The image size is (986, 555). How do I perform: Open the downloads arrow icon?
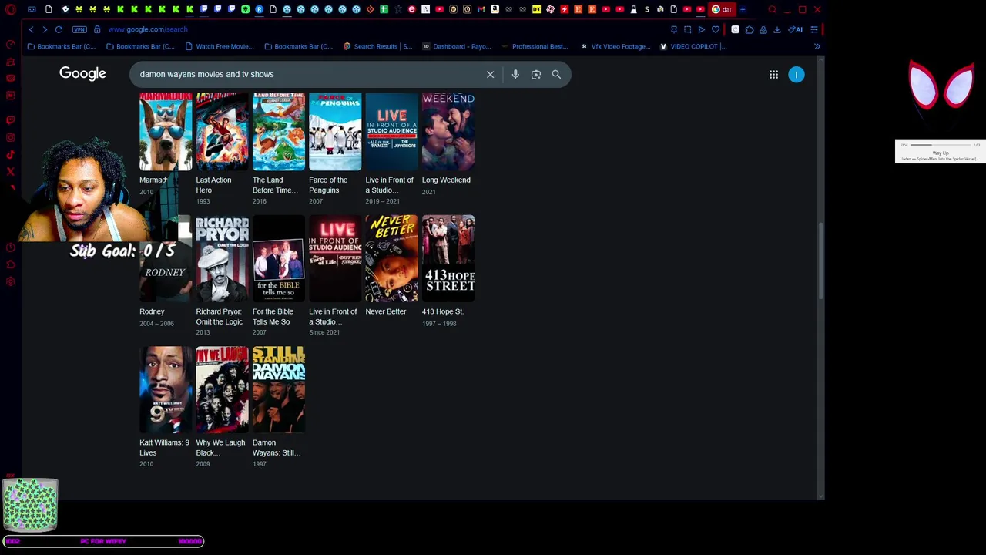point(776,29)
